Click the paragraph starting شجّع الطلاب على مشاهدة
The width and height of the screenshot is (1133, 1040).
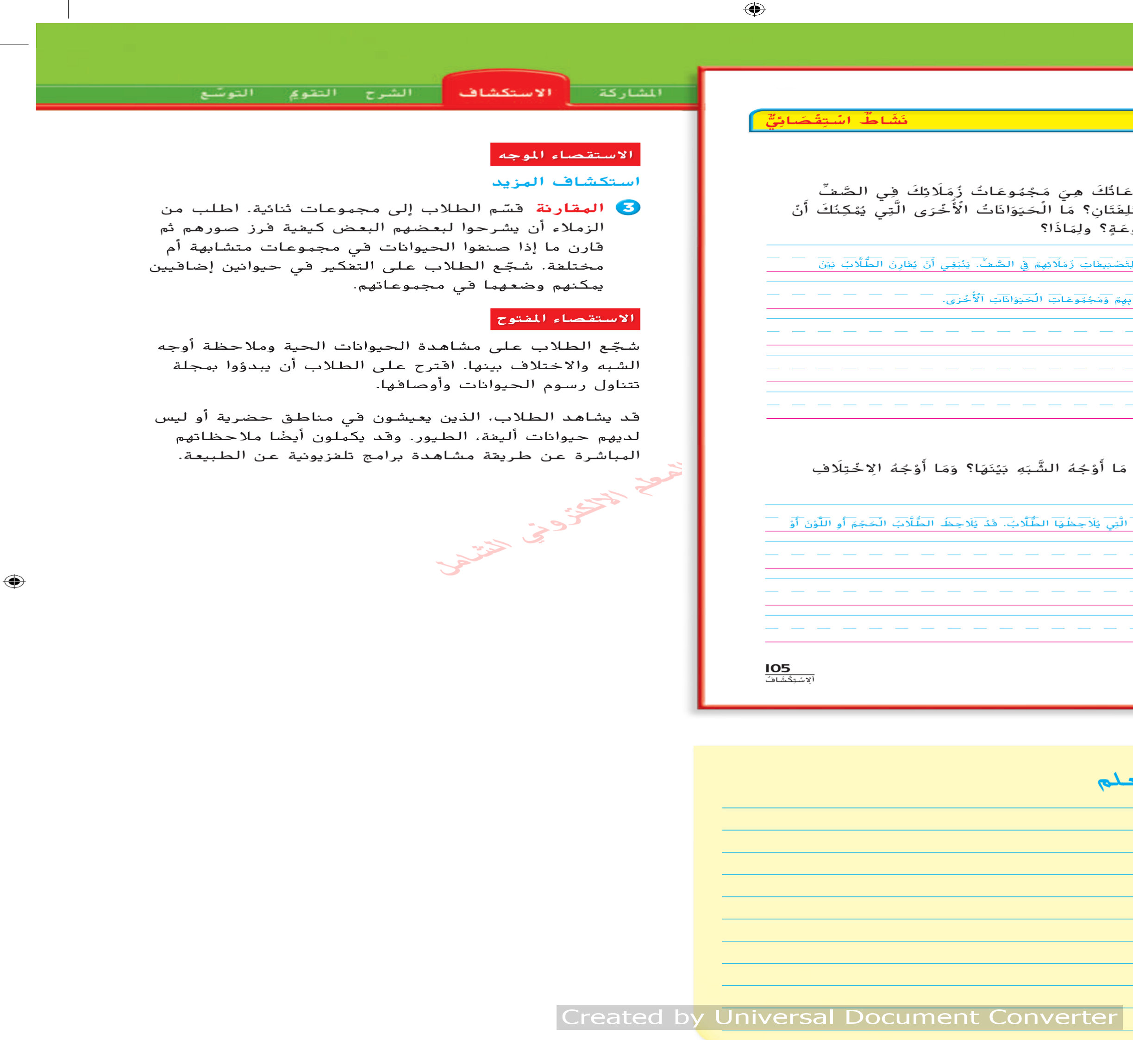[x=398, y=365]
